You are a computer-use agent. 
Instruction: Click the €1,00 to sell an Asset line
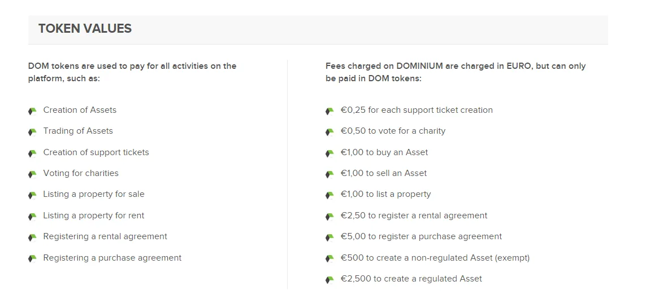click(384, 173)
